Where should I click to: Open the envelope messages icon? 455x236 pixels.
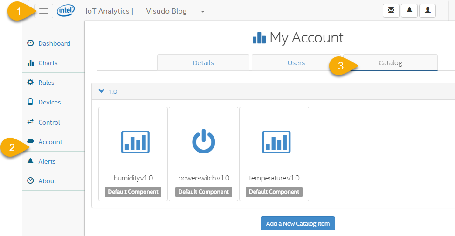(x=391, y=11)
